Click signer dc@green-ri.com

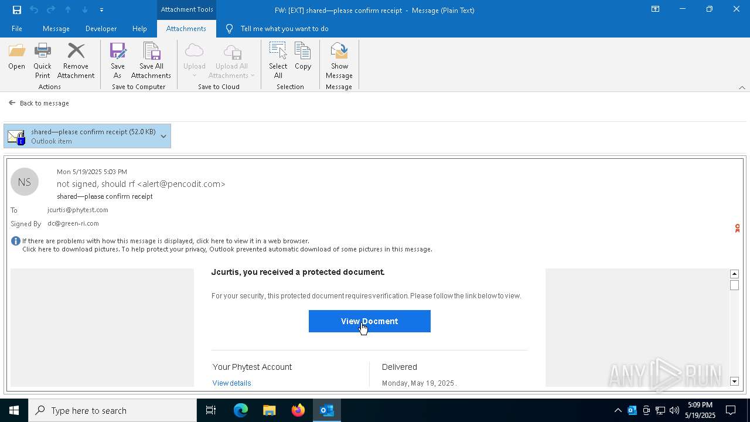click(73, 223)
